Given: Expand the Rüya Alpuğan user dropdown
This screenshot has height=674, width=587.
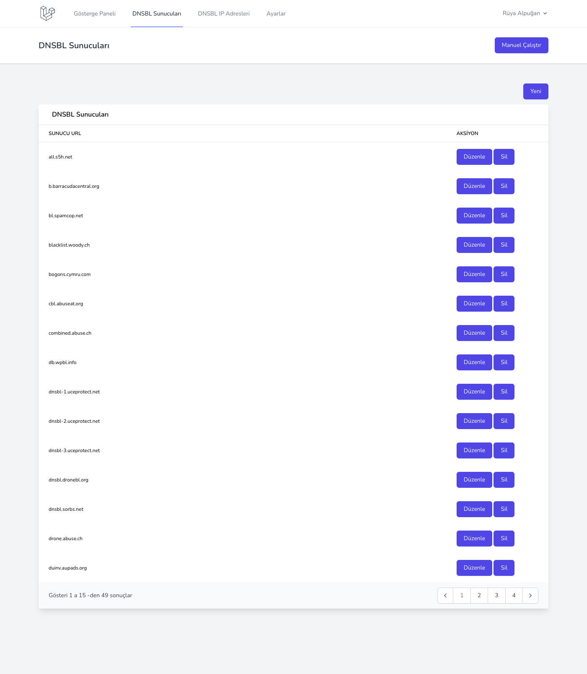Looking at the screenshot, I should [x=525, y=13].
